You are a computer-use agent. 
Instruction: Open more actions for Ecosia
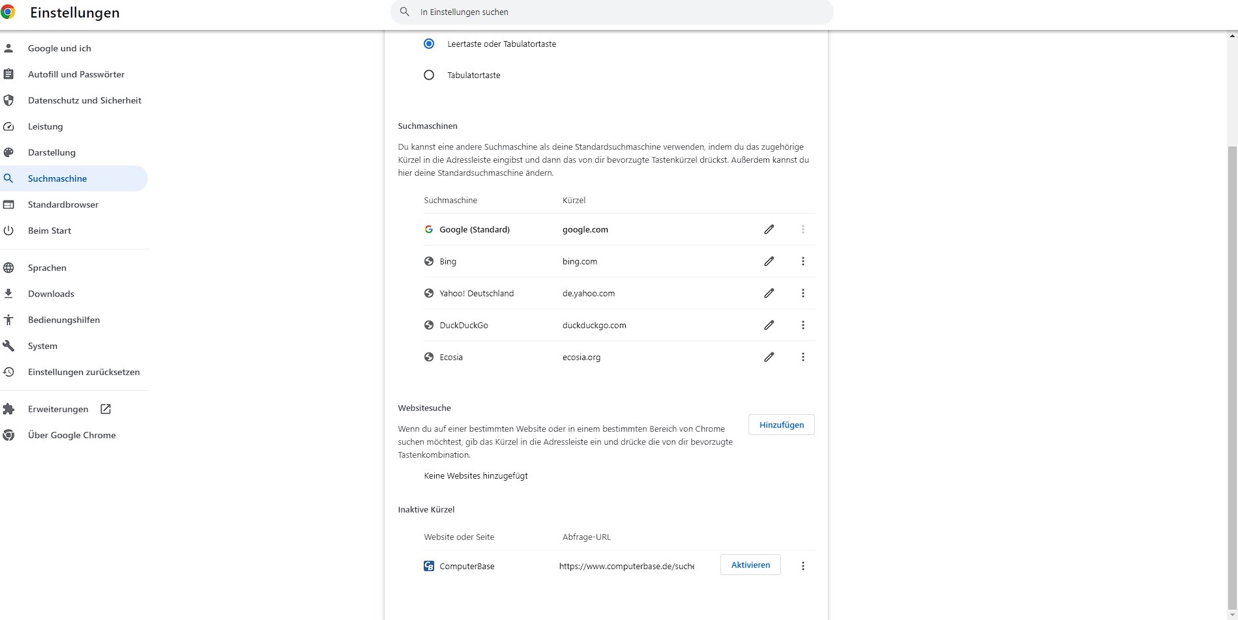[x=803, y=357]
